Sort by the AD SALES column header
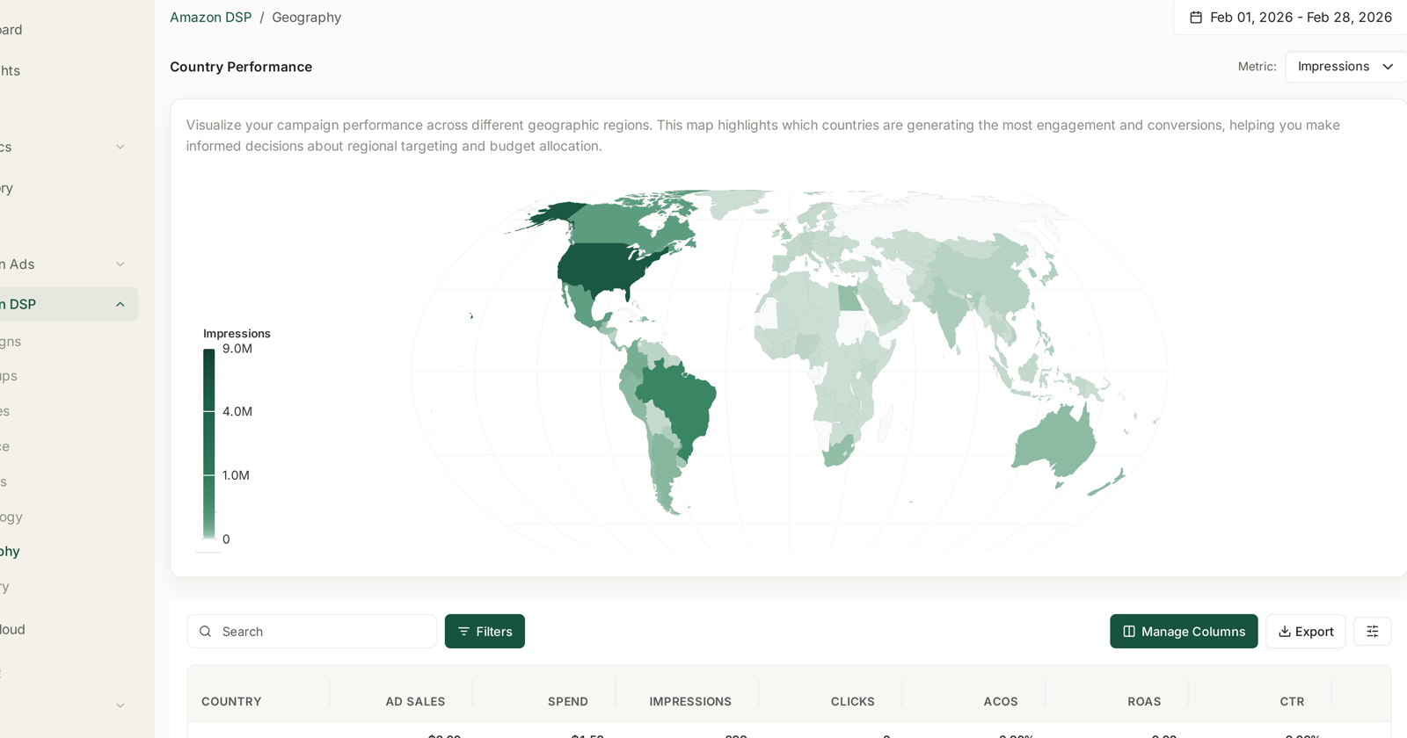Viewport: 1407px width, 738px height. pos(415,701)
